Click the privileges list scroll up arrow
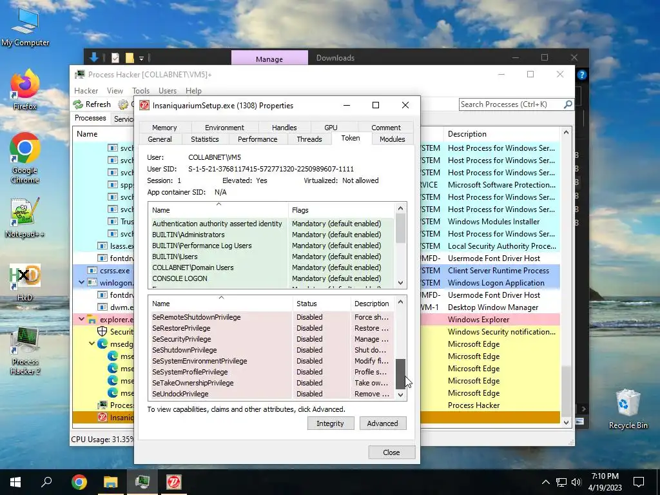 point(400,302)
